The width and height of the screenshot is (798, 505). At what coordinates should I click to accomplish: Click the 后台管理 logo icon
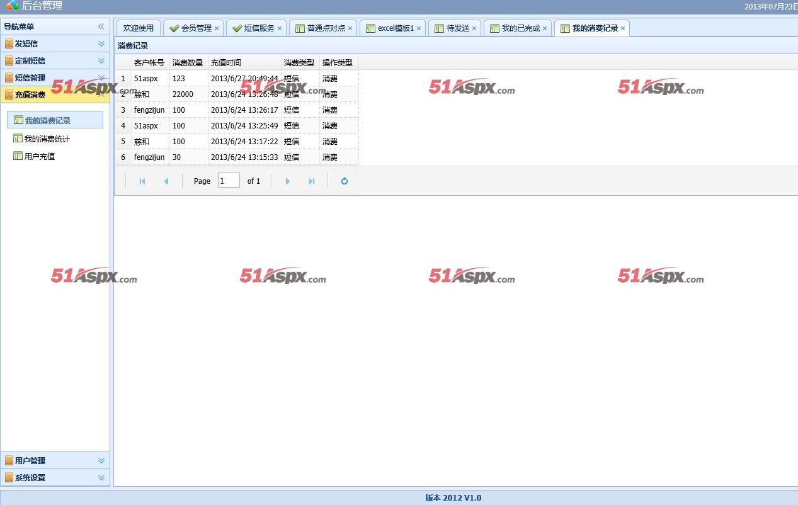coord(13,6)
